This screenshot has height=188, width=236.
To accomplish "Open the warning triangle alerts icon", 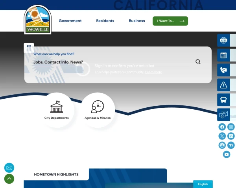I will click(223, 85).
